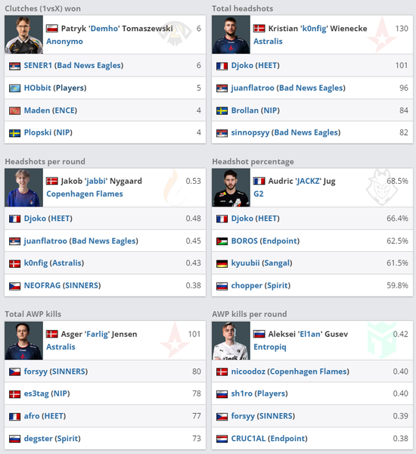416x454 pixels.
Task: Click the German flag next to kyuubii
Action: 222,263
